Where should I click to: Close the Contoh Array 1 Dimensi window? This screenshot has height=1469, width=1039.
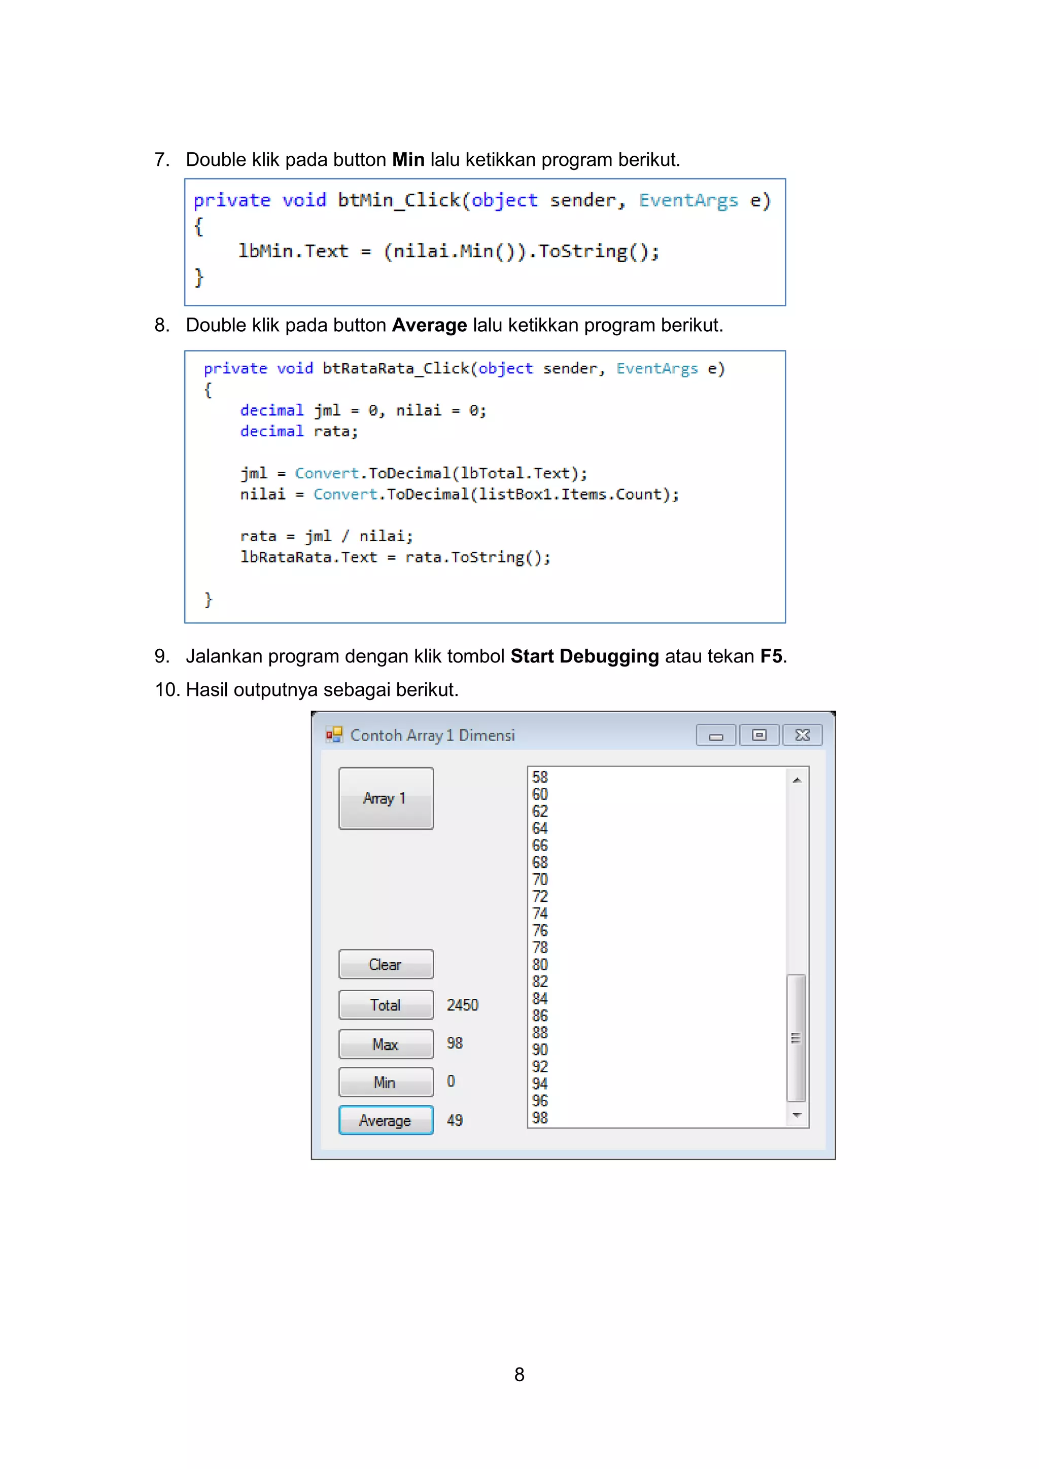click(x=802, y=736)
